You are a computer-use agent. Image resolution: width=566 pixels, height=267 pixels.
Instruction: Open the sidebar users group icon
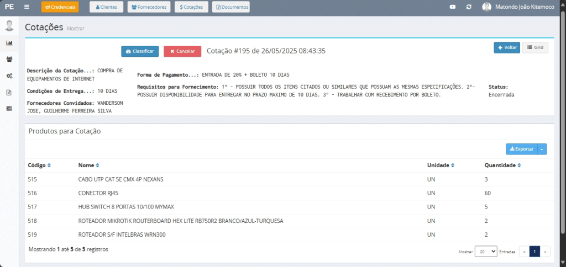[9, 60]
